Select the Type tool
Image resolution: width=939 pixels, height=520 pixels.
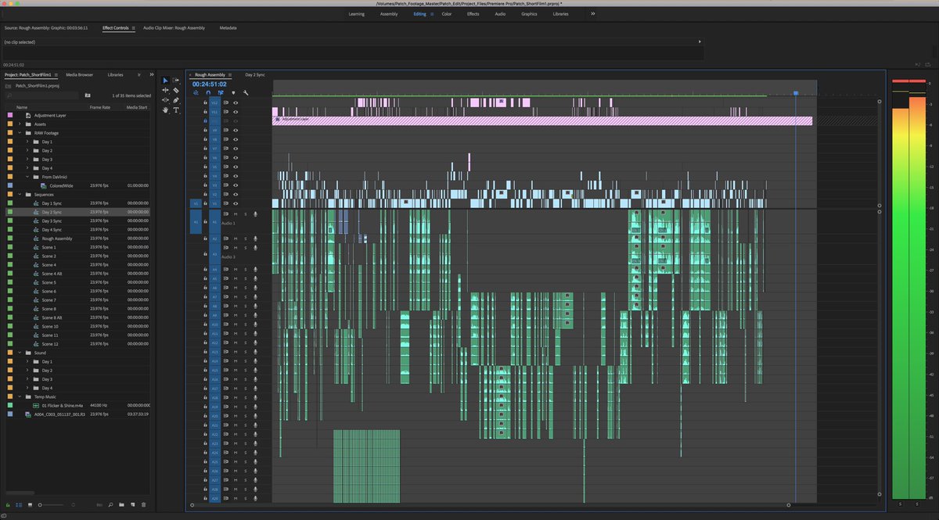176,110
